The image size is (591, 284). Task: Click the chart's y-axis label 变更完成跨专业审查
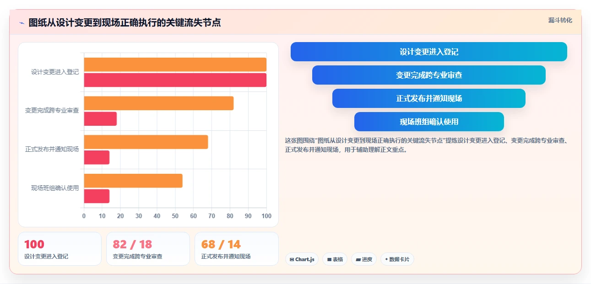point(52,111)
